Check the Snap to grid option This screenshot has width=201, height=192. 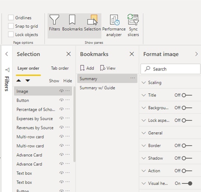(11, 26)
